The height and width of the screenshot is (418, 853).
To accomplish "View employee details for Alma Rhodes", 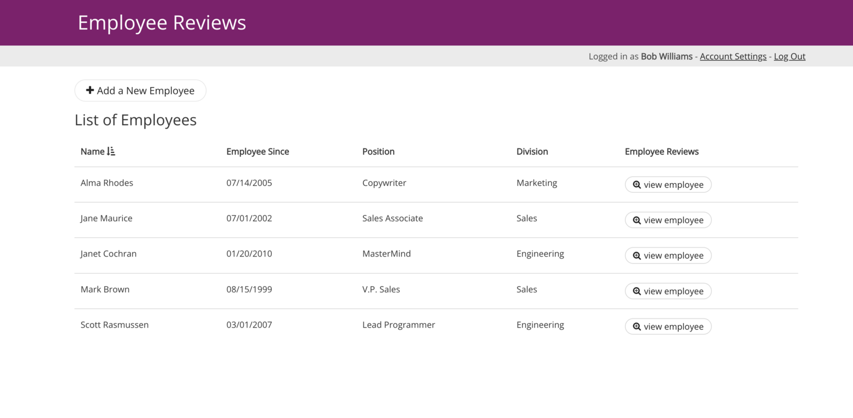I will point(668,184).
